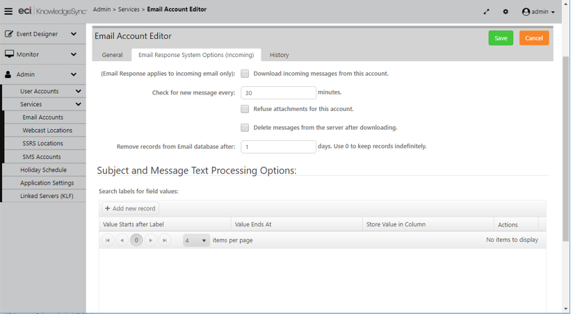
Task: Expand the Monitor menu chevron
Action: coord(74,54)
